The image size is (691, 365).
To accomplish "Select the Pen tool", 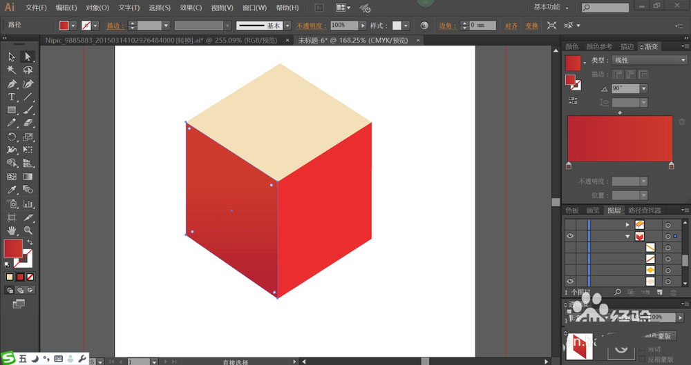I will coord(12,83).
